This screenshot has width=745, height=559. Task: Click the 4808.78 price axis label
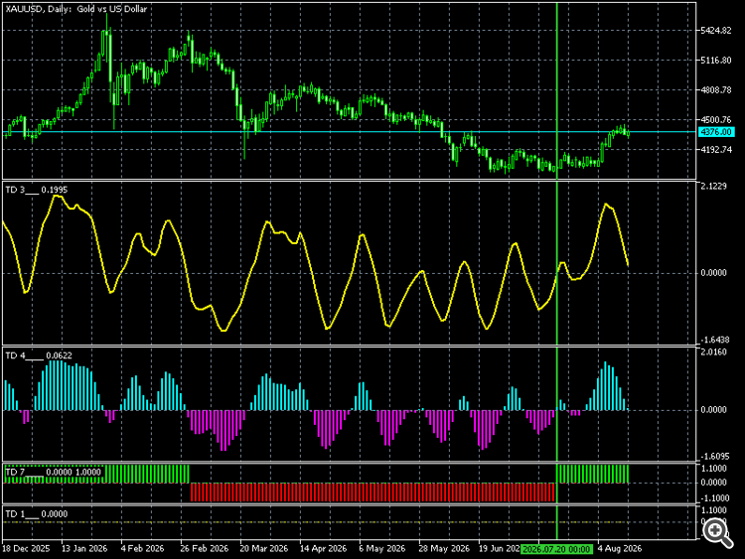tap(716, 89)
